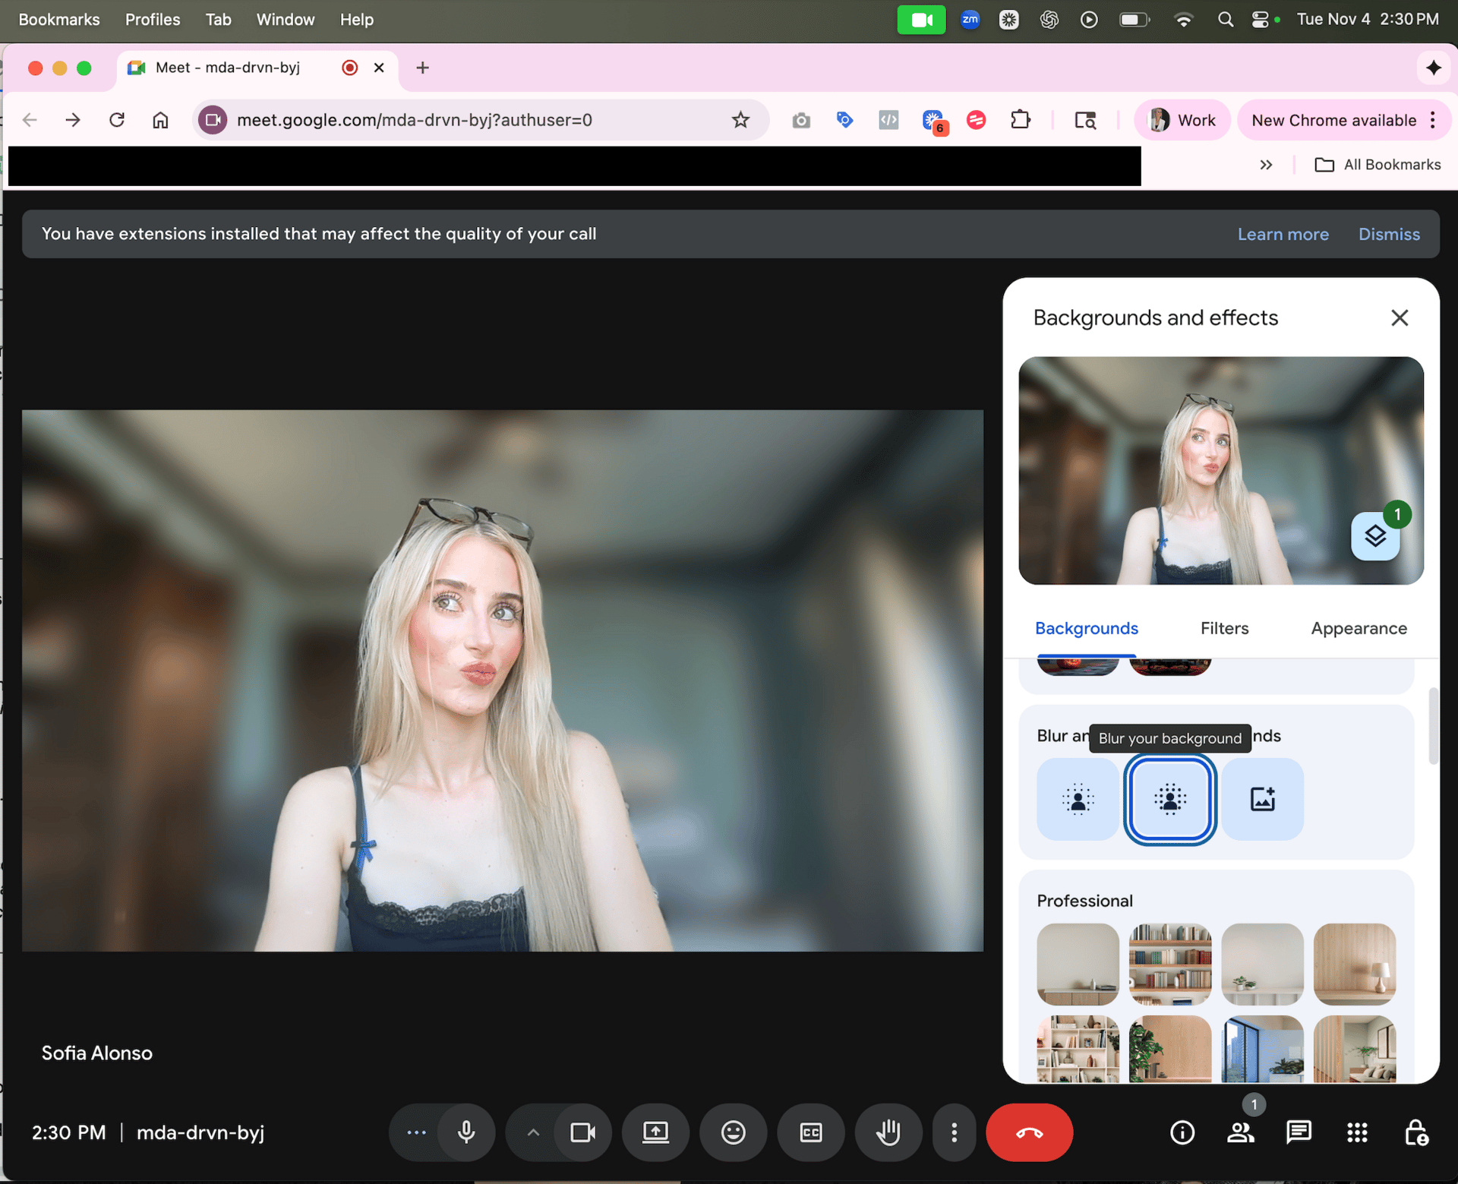The width and height of the screenshot is (1458, 1184).
Task: Click the present screen icon
Action: [x=655, y=1132]
